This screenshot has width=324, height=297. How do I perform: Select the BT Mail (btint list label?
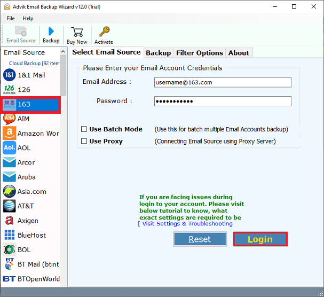(x=38, y=264)
